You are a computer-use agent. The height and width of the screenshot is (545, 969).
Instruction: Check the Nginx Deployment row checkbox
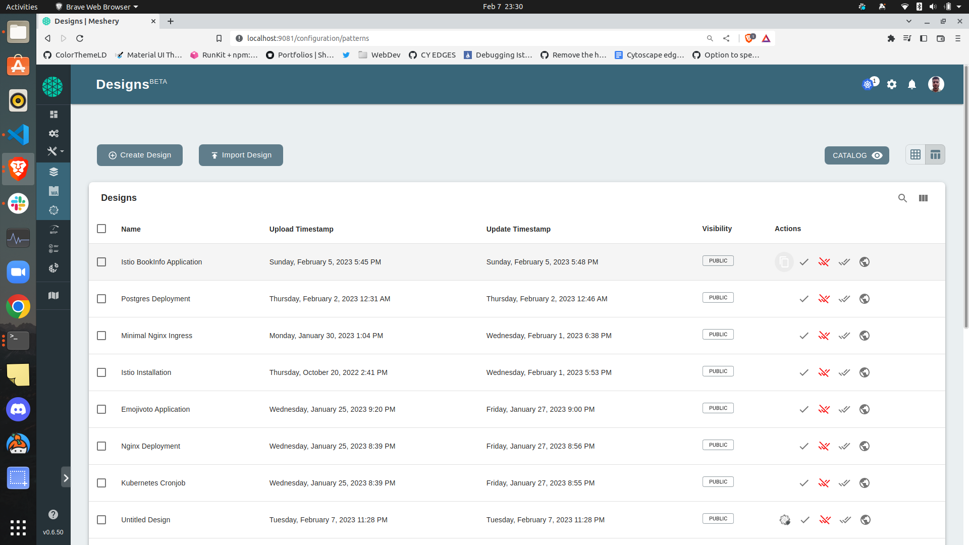tap(101, 446)
